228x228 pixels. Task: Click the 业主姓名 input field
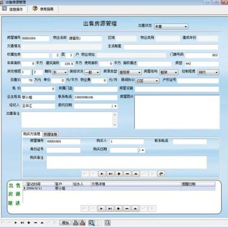[38, 98]
